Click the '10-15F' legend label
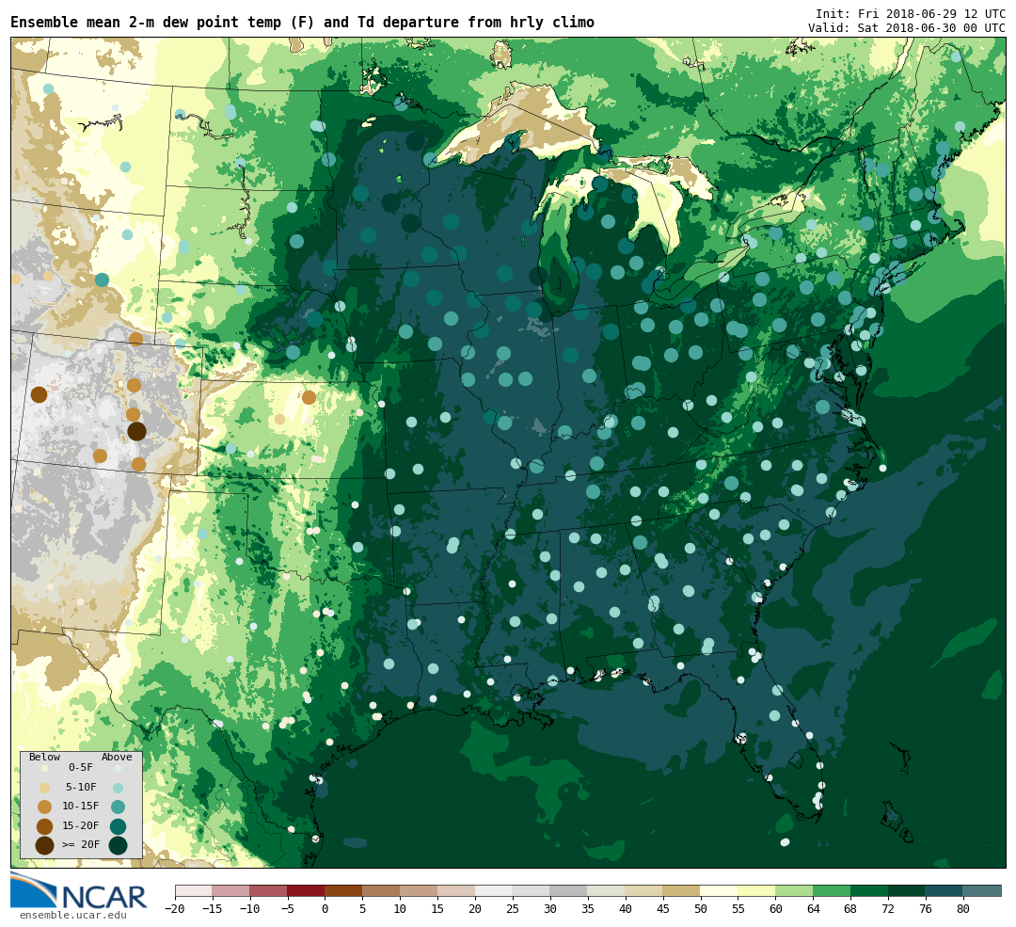 pyautogui.click(x=81, y=807)
